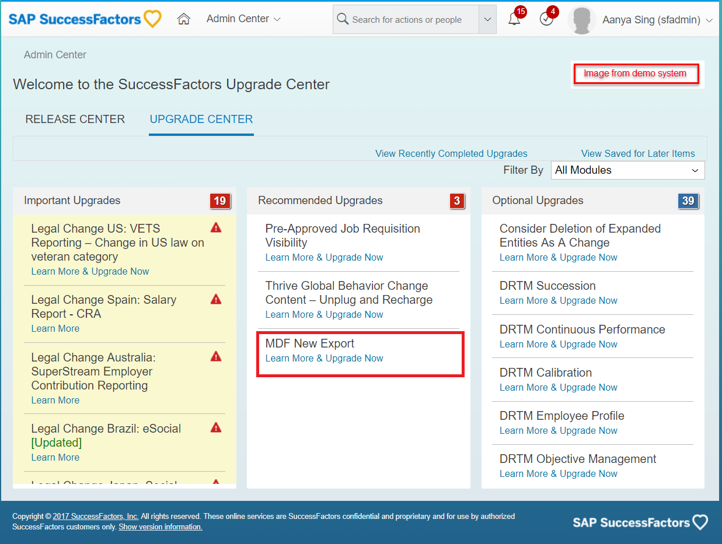Screen dimensions: 722x544
Task: Click Show version information link
Action: tap(161, 527)
